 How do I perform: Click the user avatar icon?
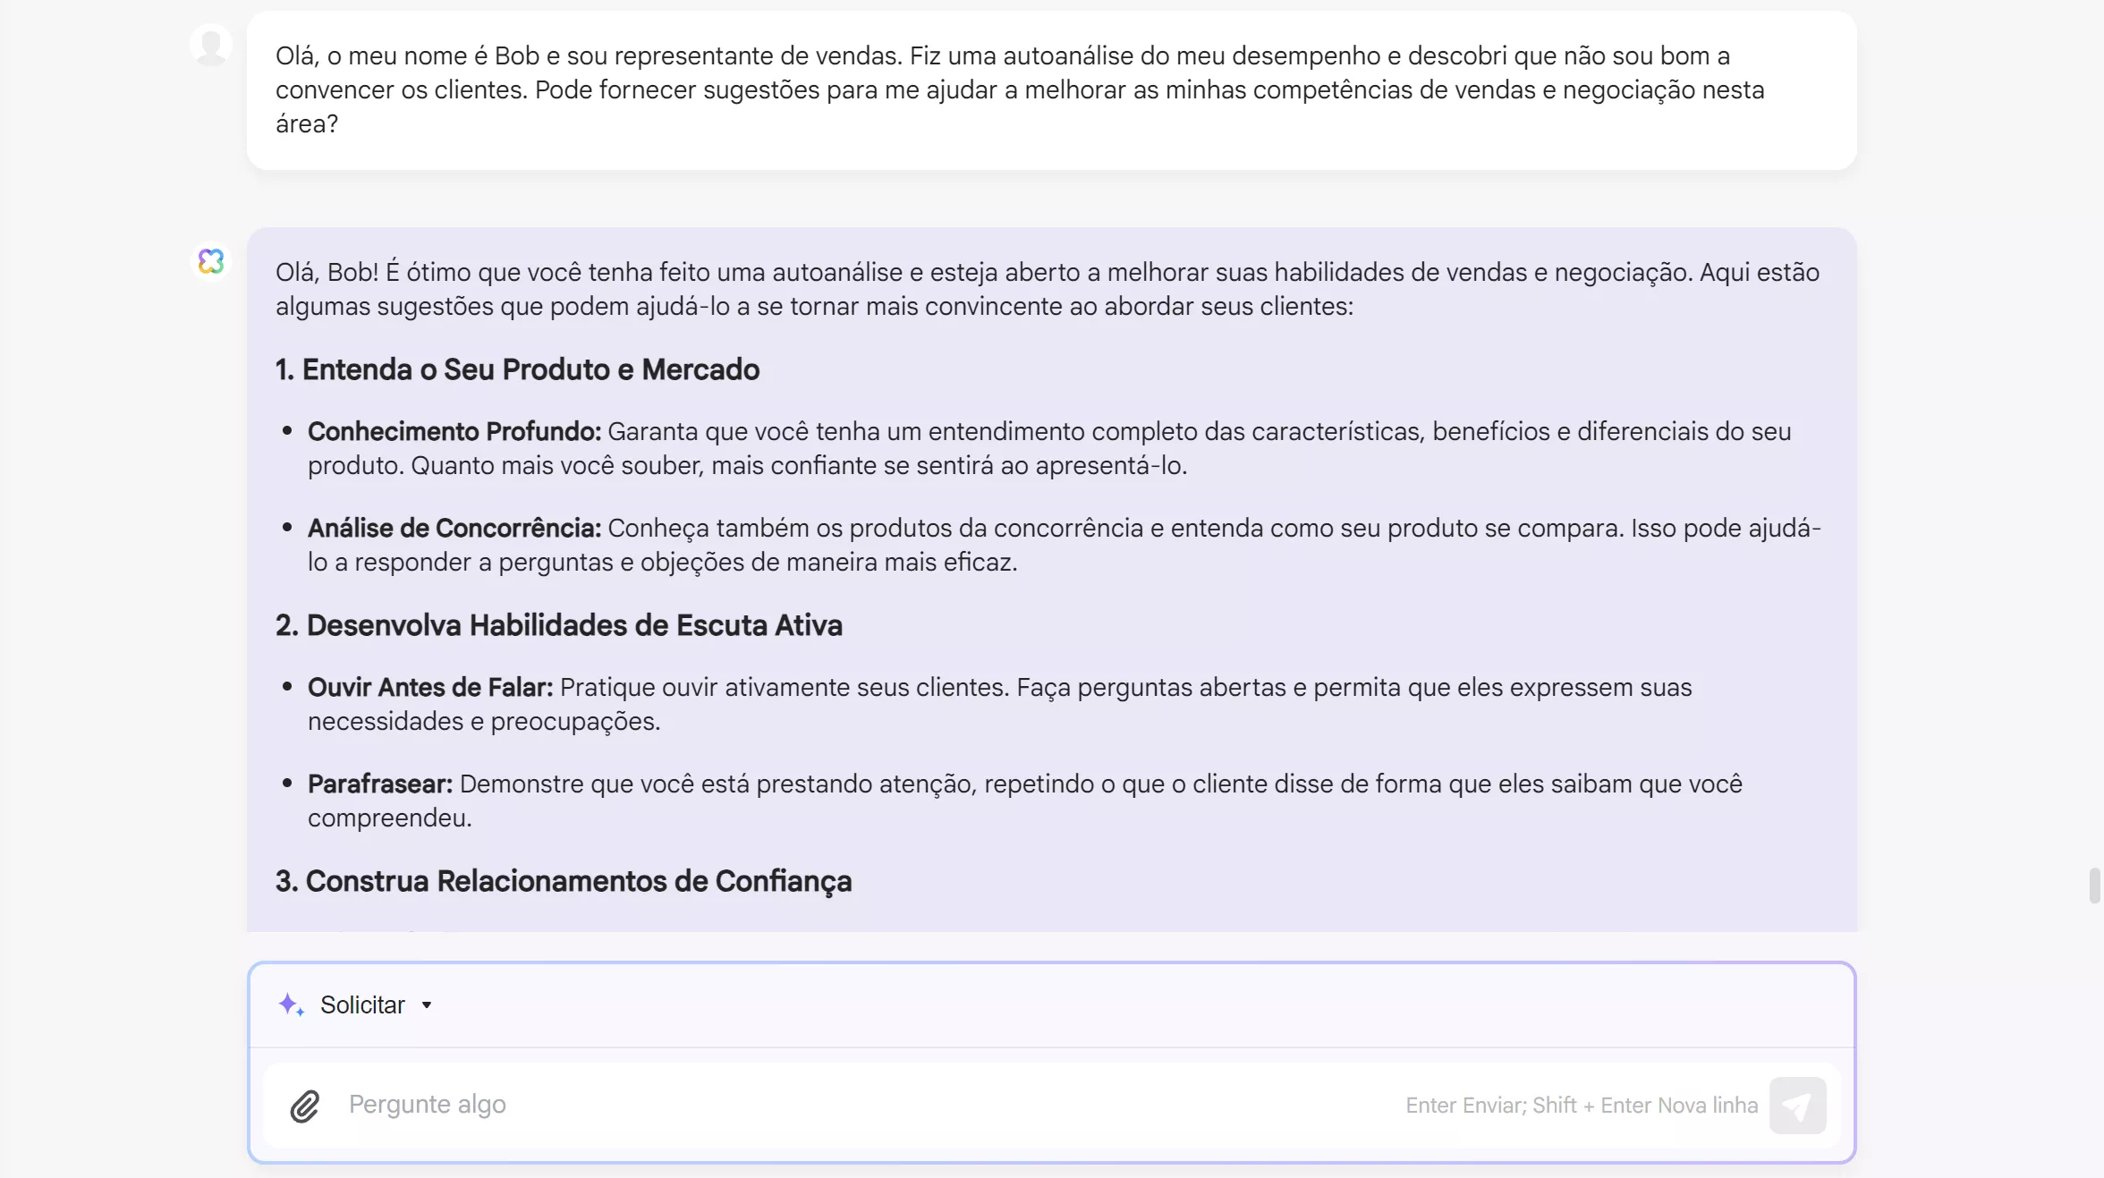[211, 43]
